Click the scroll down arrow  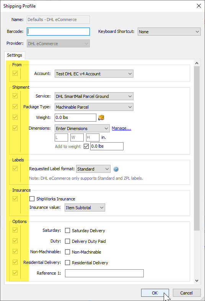(x=197, y=280)
